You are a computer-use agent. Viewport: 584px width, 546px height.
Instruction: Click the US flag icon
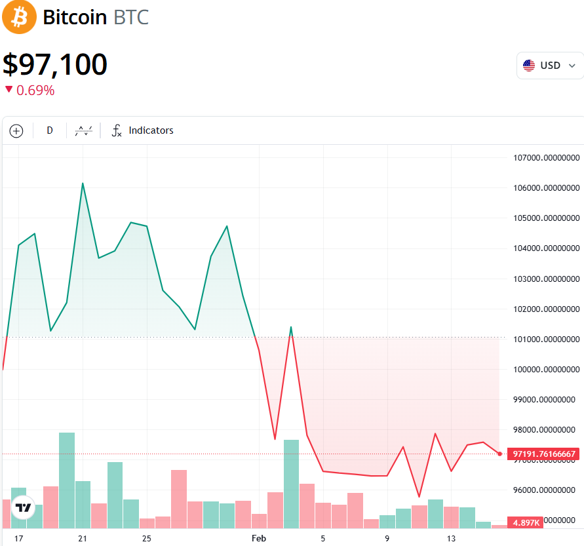click(x=529, y=66)
